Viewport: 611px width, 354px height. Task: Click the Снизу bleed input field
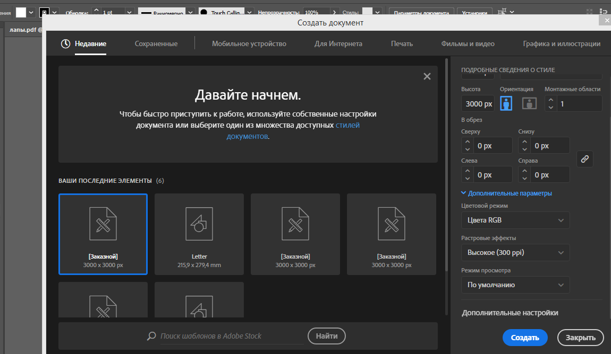pos(550,146)
